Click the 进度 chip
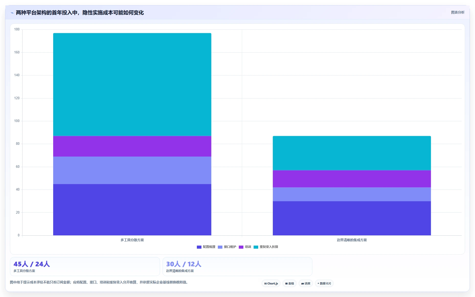Viewport: 475px width, 297px height. tap(306, 283)
